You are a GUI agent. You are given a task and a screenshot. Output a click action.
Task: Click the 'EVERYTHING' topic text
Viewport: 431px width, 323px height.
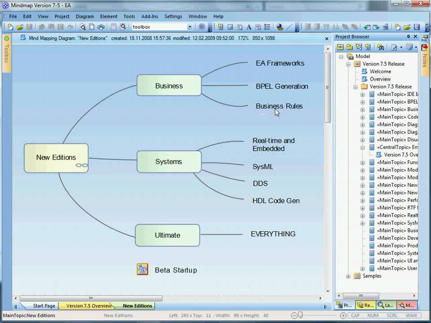coord(273,234)
